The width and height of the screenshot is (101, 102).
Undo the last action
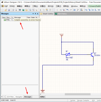(67, 10)
